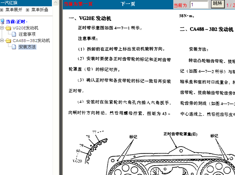This screenshot has width=235, height=175.
Task: Select the CA488—3B2发动机 tree item
Action: tap(31, 41)
